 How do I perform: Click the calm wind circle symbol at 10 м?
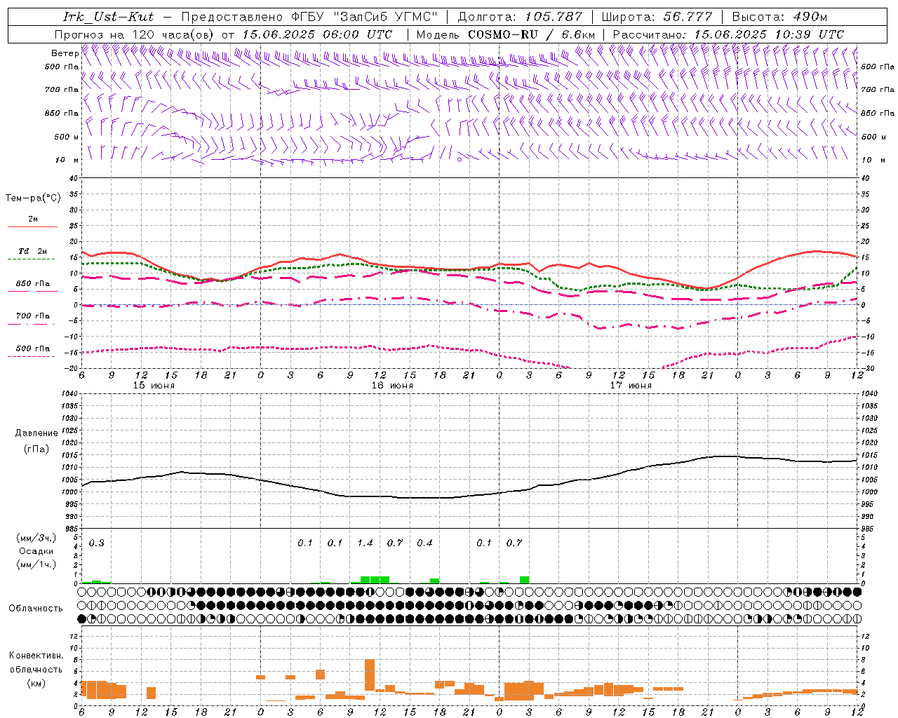pos(460,160)
